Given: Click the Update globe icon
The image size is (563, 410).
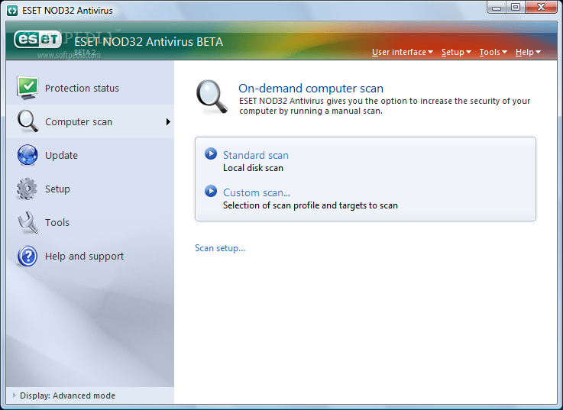Looking at the screenshot, I should click(x=28, y=155).
